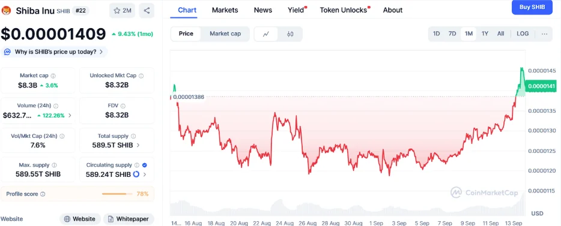The width and height of the screenshot is (561, 226).
Task: Select the line chart icon
Action: pos(266,34)
